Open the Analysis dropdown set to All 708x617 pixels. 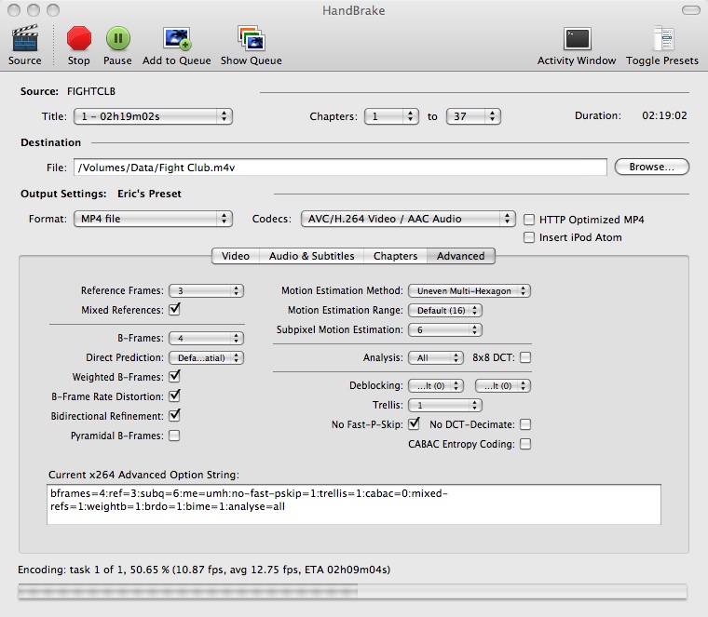pyautogui.click(x=436, y=357)
